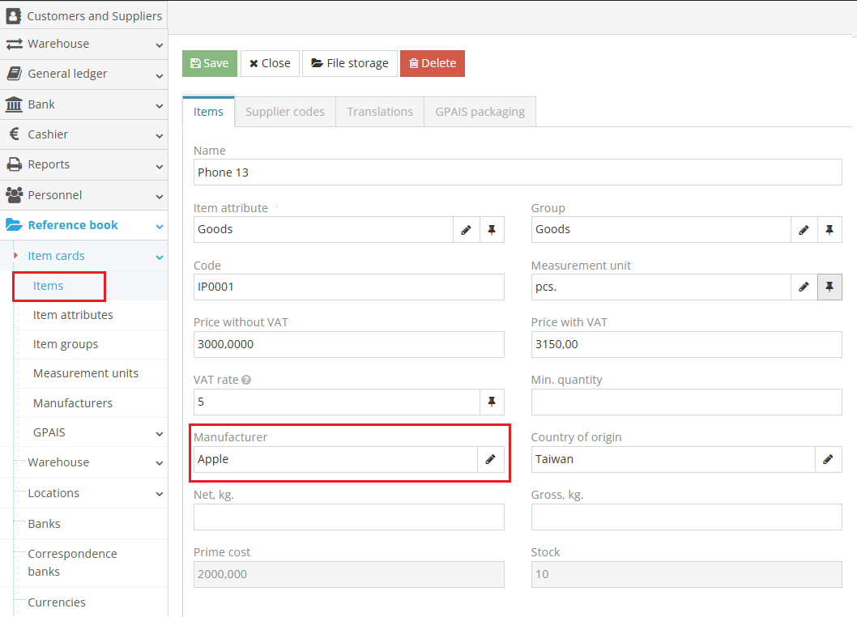The image size is (857, 617).
Task: Open the Manufacturer edit pencil icon
Action: point(491,459)
